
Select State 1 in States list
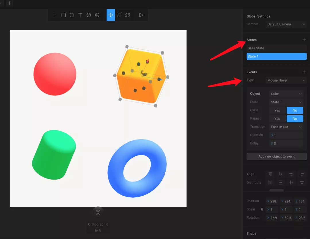pyautogui.click(x=276, y=56)
